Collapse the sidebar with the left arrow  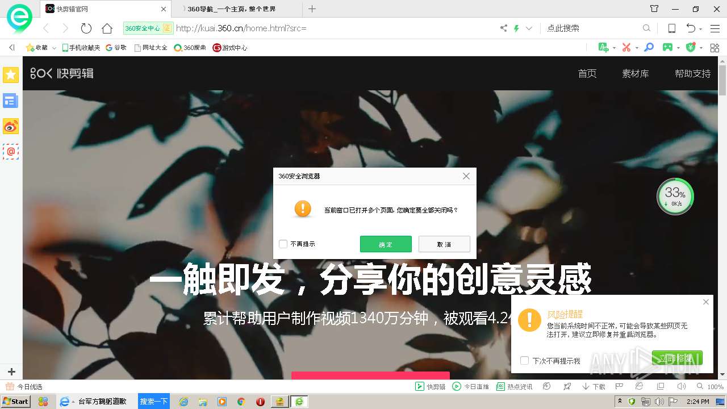12,48
